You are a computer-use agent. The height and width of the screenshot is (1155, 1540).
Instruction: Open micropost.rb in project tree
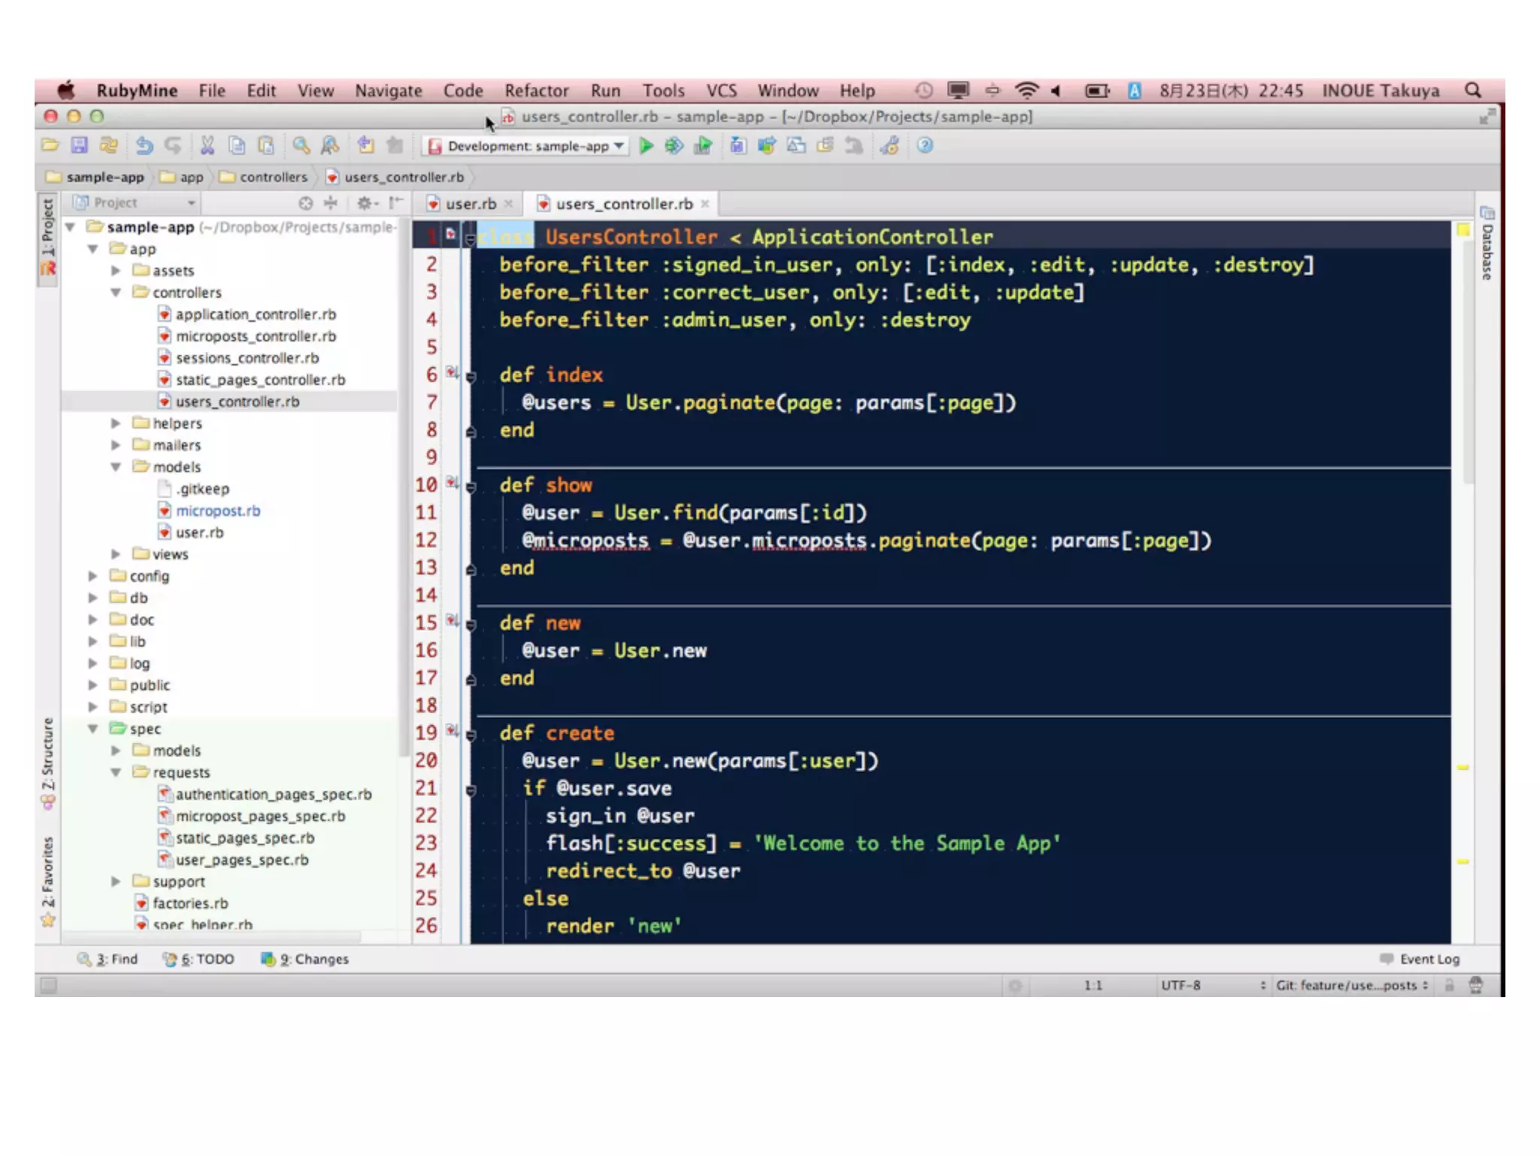click(x=217, y=511)
